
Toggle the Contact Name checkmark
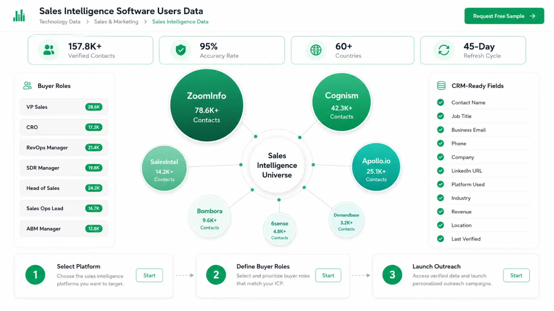(440, 102)
